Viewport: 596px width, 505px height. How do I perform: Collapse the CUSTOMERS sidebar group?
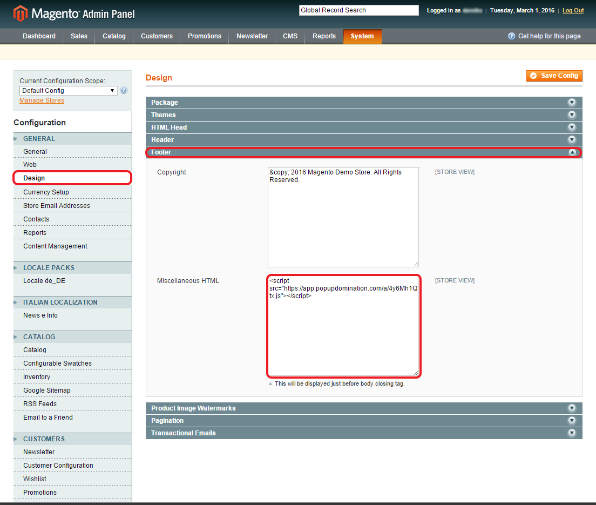click(x=72, y=439)
